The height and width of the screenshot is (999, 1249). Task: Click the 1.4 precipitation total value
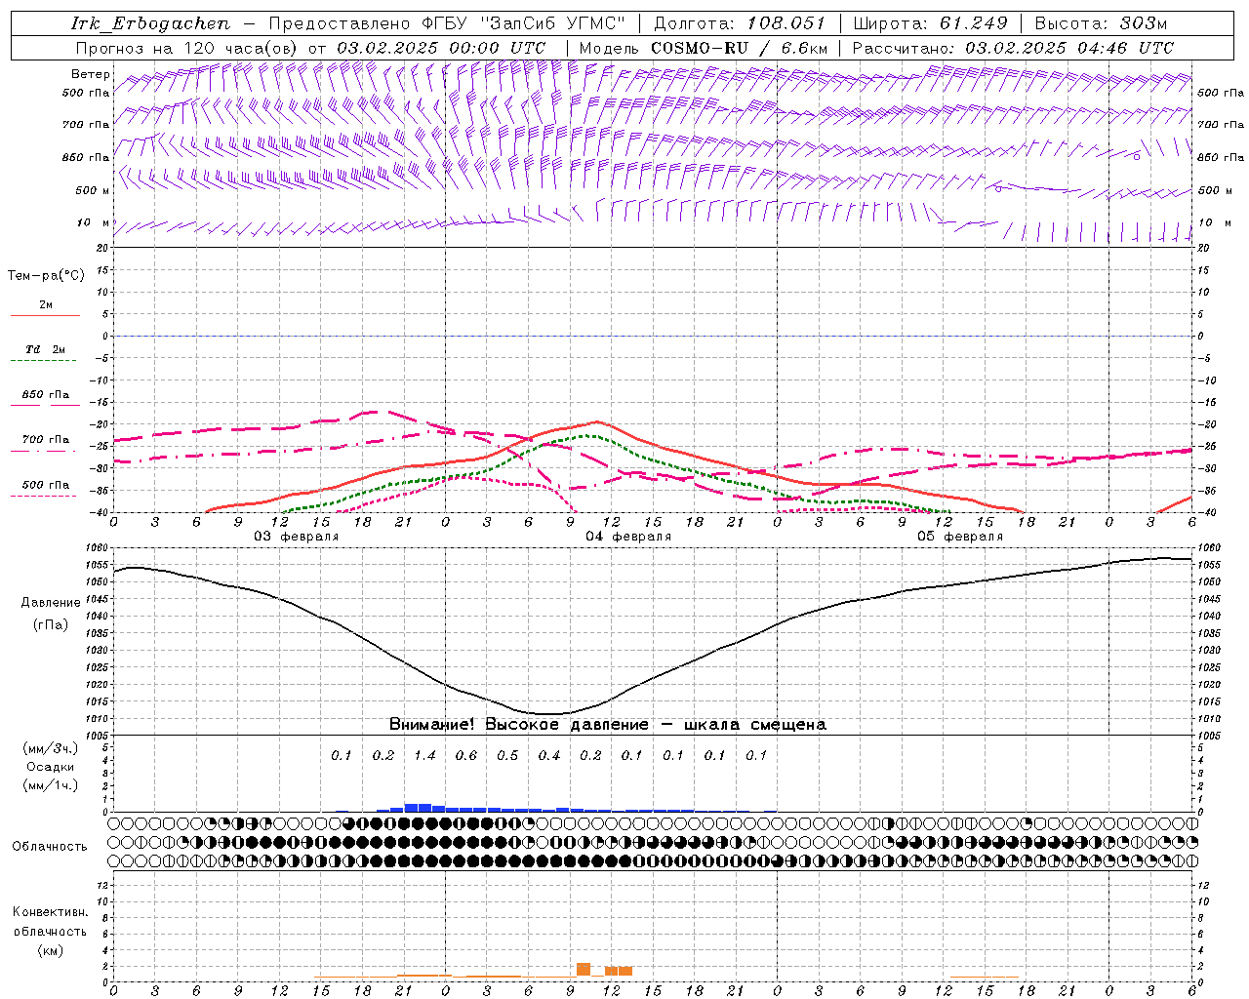coord(424,755)
